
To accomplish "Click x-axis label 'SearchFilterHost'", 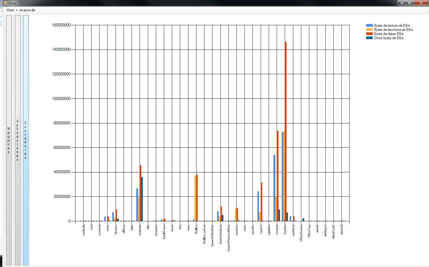I will point(212,236).
